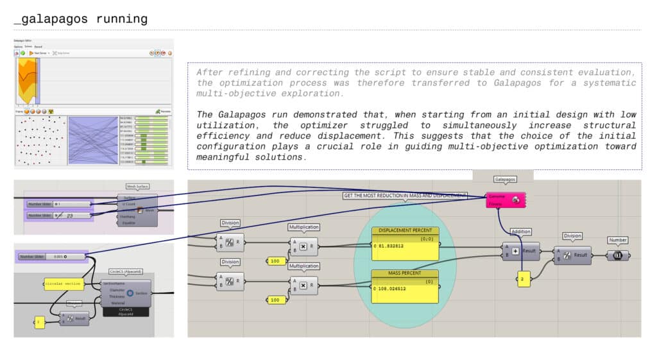The height and width of the screenshot is (342, 657).
Task: Expand the Start Solver dropdown arrow
Action: [48, 53]
